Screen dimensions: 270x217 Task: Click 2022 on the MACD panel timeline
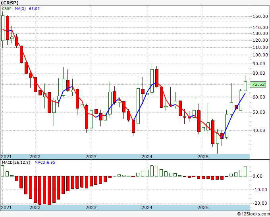pos(35,207)
